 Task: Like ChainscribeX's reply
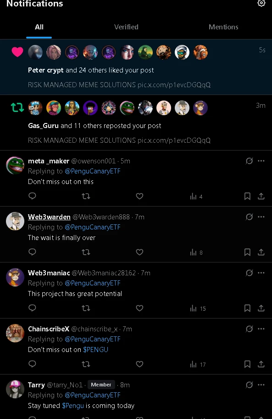139,364
